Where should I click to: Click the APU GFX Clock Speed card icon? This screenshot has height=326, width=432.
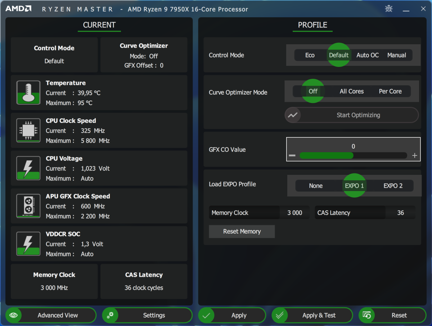[x=28, y=206]
